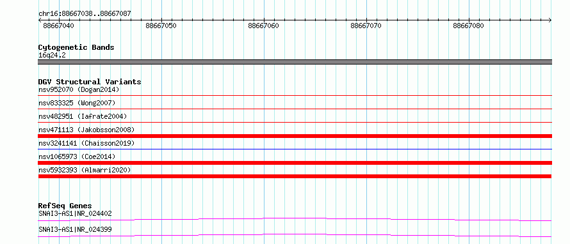Click the thick red bar of nsv5932393

(295, 176)
